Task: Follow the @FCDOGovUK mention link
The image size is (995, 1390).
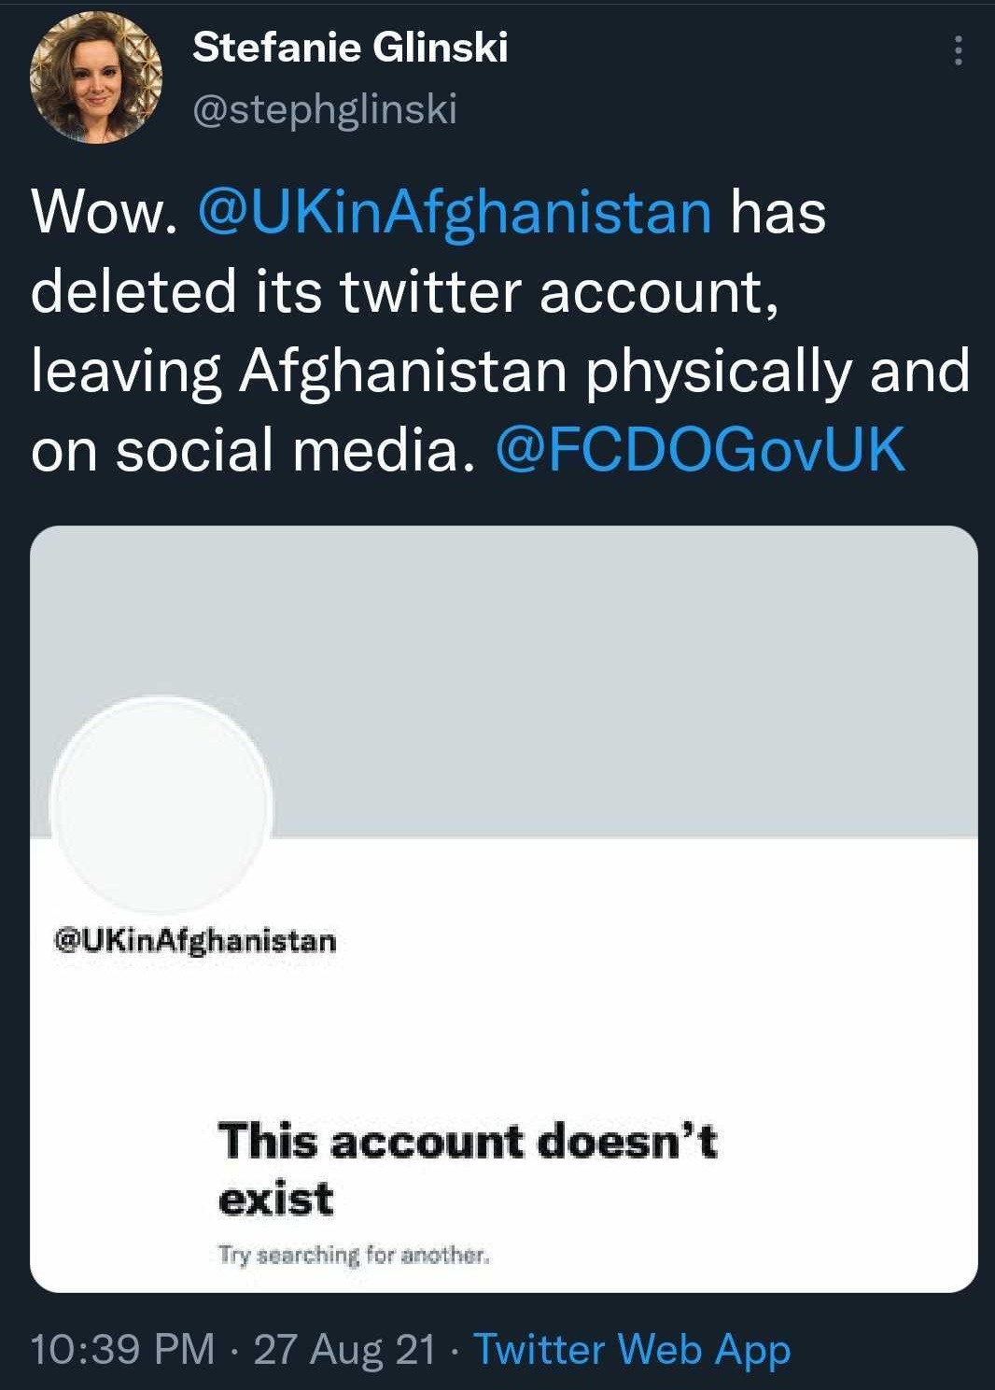Action: click(700, 450)
